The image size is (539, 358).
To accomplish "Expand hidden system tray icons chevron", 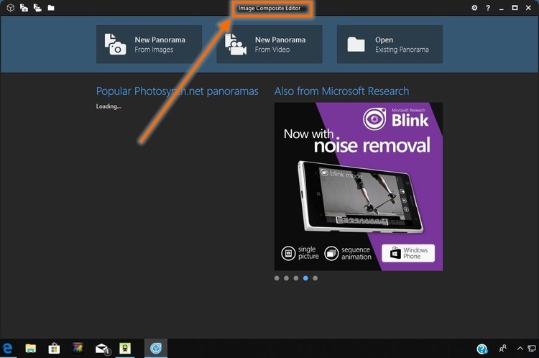I will coord(520,349).
